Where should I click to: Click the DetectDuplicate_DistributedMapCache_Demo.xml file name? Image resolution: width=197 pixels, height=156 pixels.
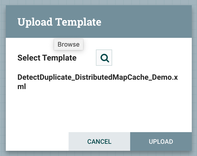tap(98, 82)
